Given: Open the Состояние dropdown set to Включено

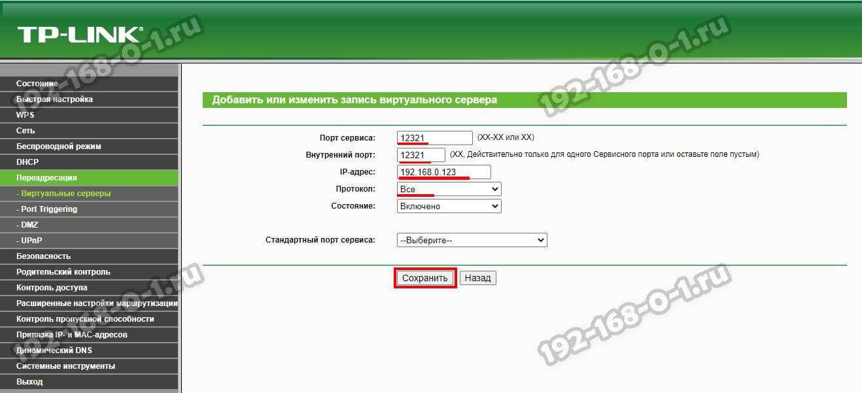Looking at the screenshot, I should (449, 206).
